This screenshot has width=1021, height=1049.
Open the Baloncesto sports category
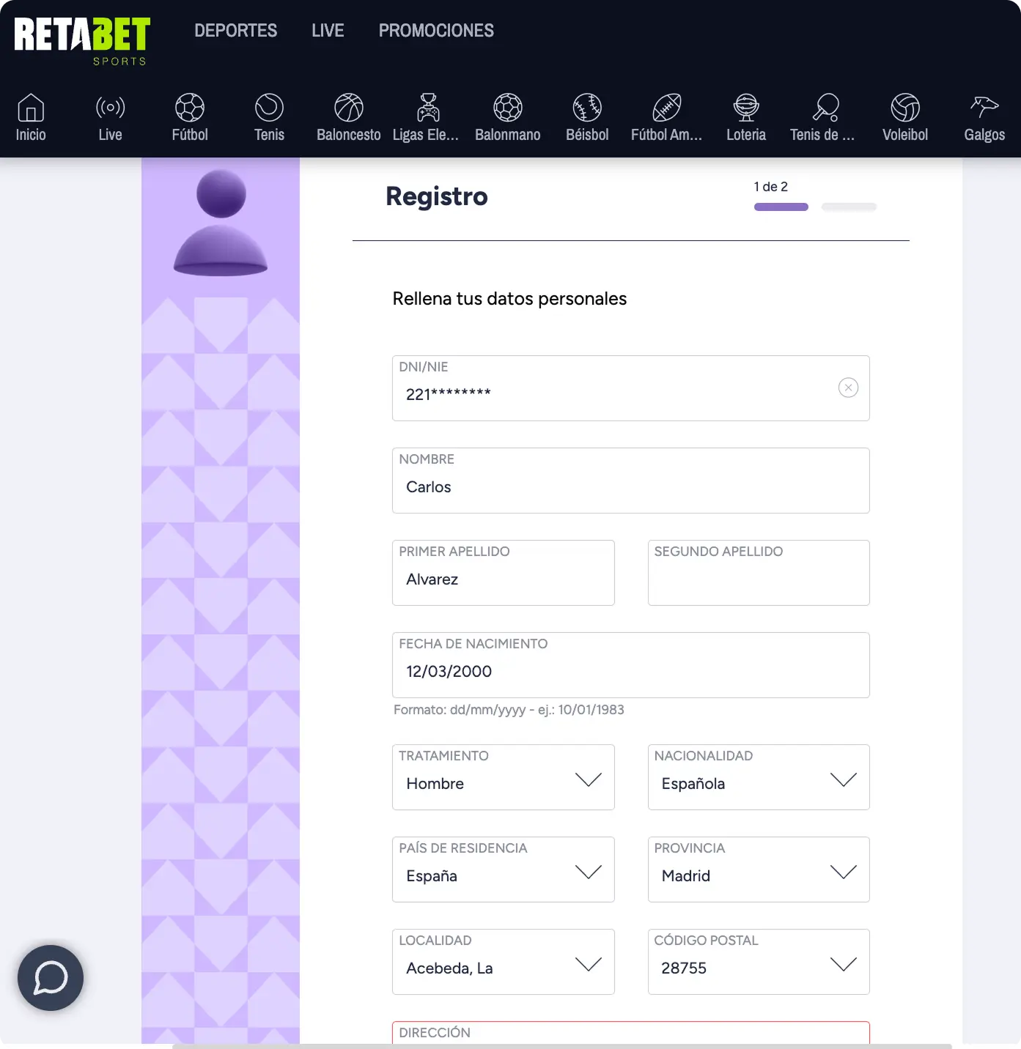348,116
